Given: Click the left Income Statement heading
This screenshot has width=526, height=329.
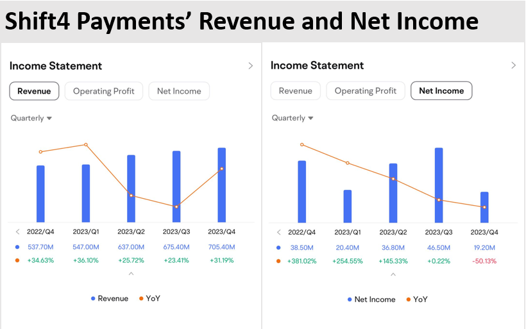Looking at the screenshot, I should 56,65.
